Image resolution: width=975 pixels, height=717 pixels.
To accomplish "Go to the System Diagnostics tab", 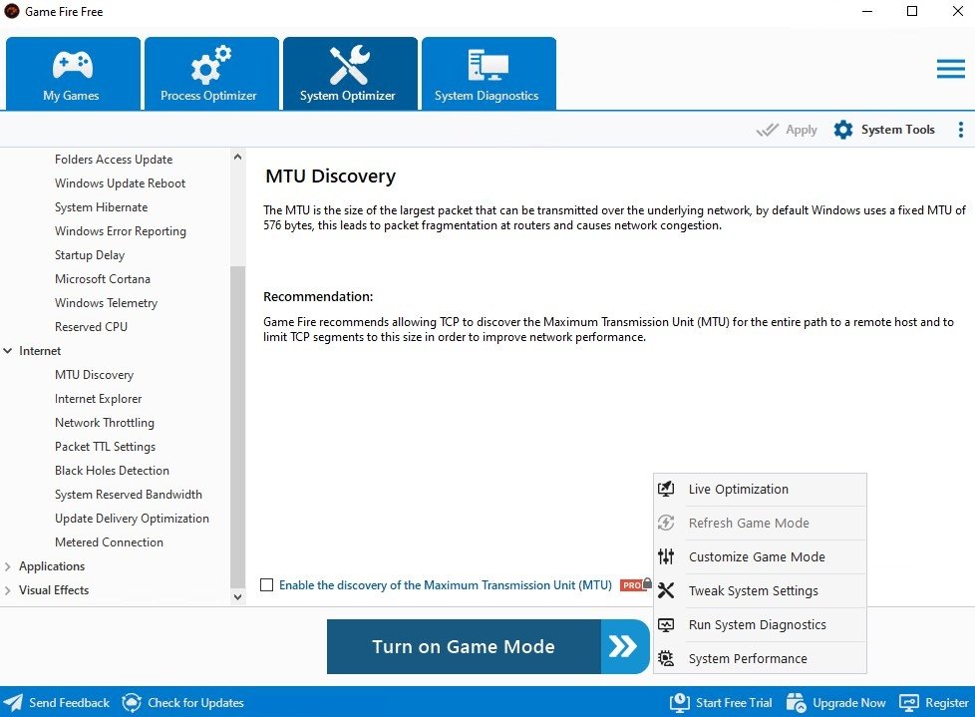I will pos(489,74).
